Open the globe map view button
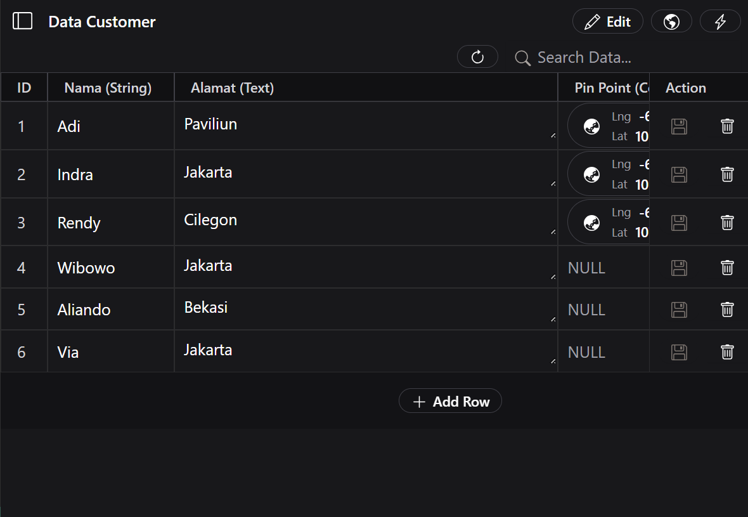748x517 pixels. 671,22
